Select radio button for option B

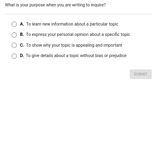click(x=14, y=35)
